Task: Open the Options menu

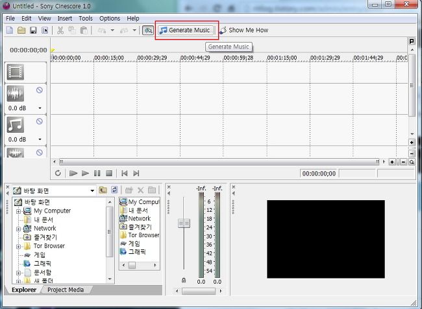Action: pos(110,18)
